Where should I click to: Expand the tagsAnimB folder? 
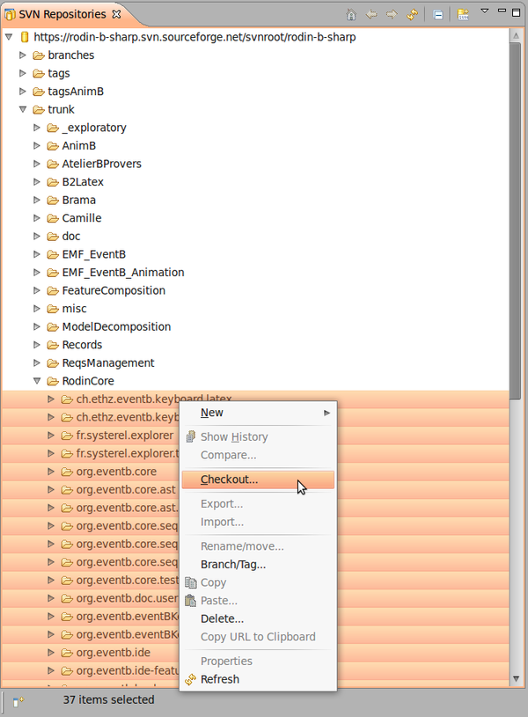[22, 91]
